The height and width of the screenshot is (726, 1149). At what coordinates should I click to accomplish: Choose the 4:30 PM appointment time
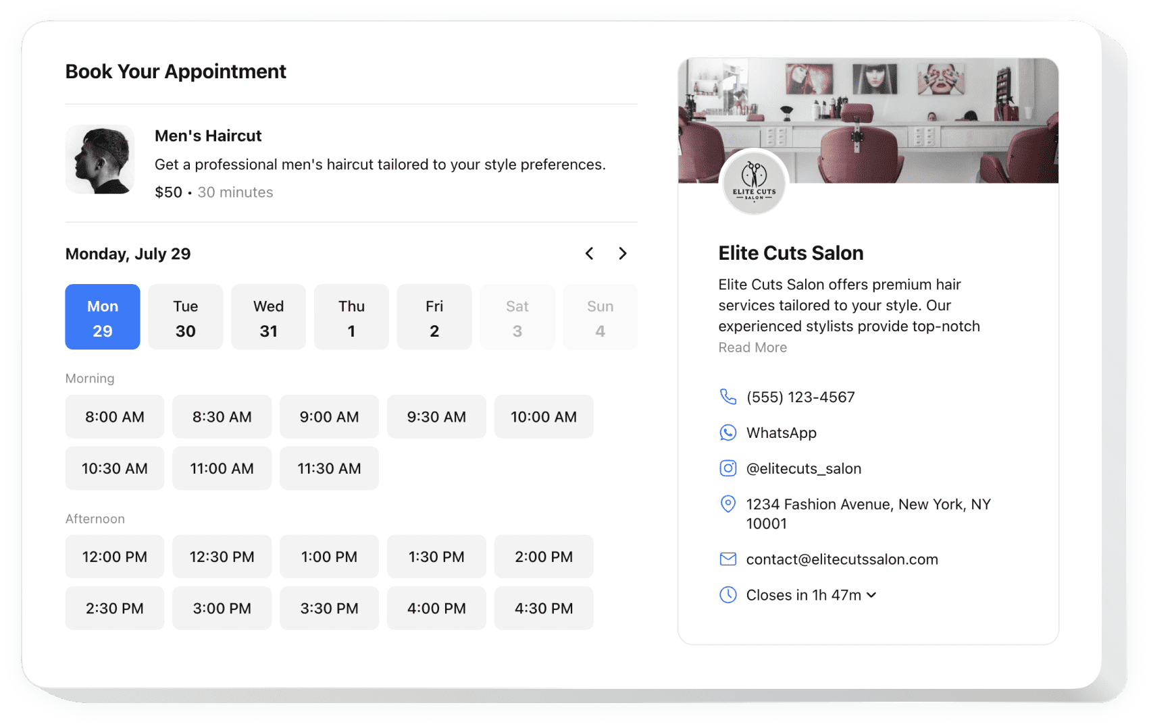pos(543,609)
